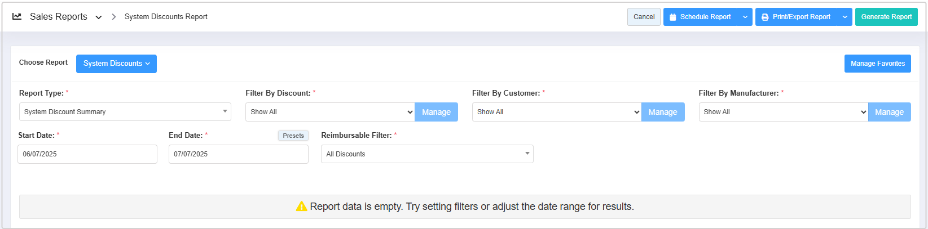Click Manage next to Filter By Manufacturer
The image size is (928, 229).
click(889, 112)
